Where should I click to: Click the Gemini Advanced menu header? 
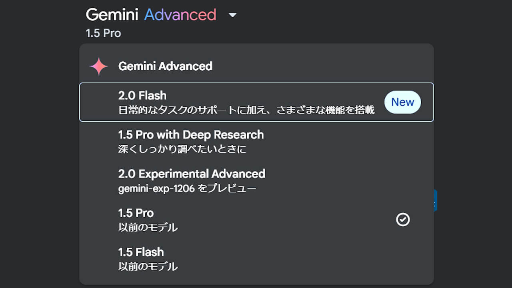(x=165, y=66)
